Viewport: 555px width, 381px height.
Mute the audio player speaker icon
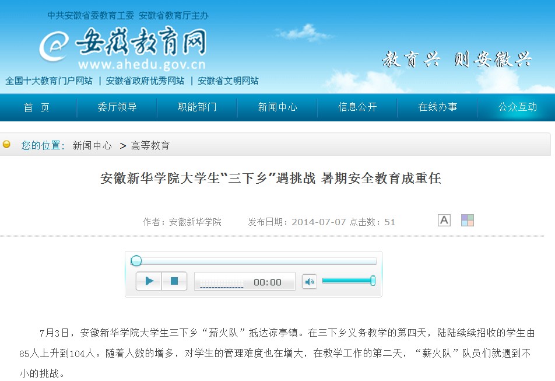309,282
